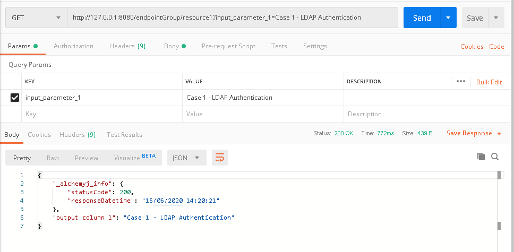Open the Cookies link on the right
514x252 pixels.
point(472,47)
